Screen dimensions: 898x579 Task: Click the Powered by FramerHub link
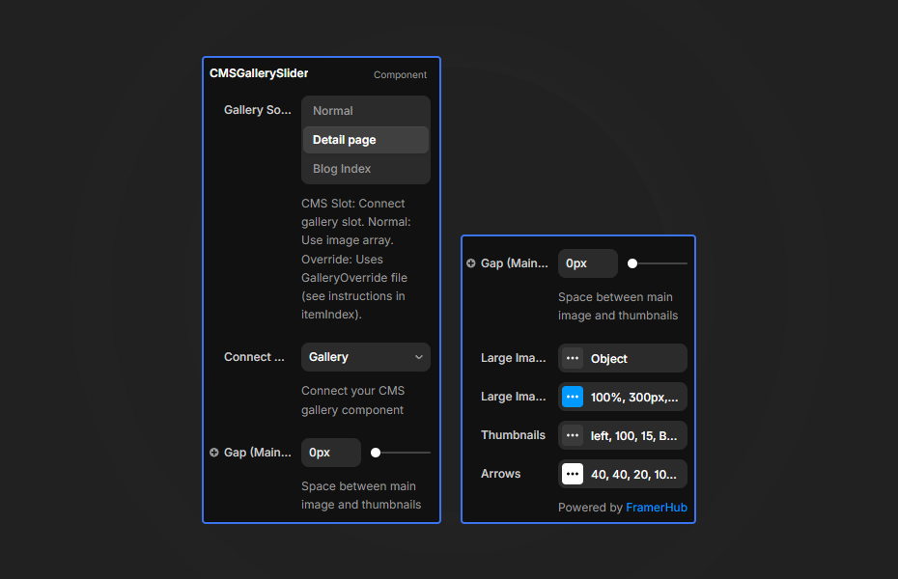tap(657, 507)
